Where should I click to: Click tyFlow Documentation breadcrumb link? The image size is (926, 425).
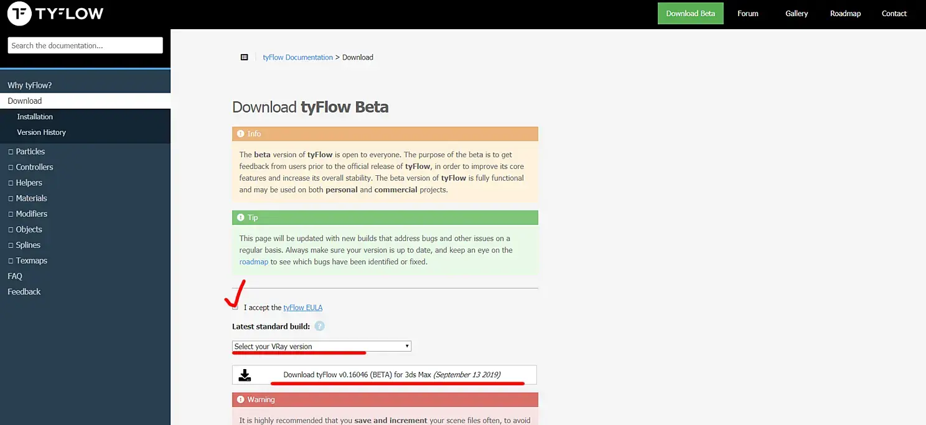click(297, 57)
